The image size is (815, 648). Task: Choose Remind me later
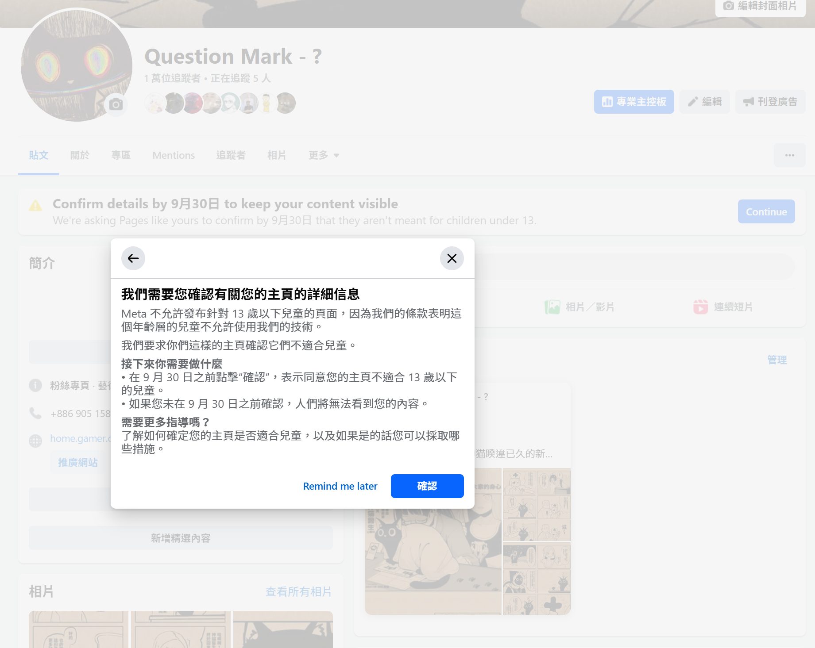(x=340, y=486)
